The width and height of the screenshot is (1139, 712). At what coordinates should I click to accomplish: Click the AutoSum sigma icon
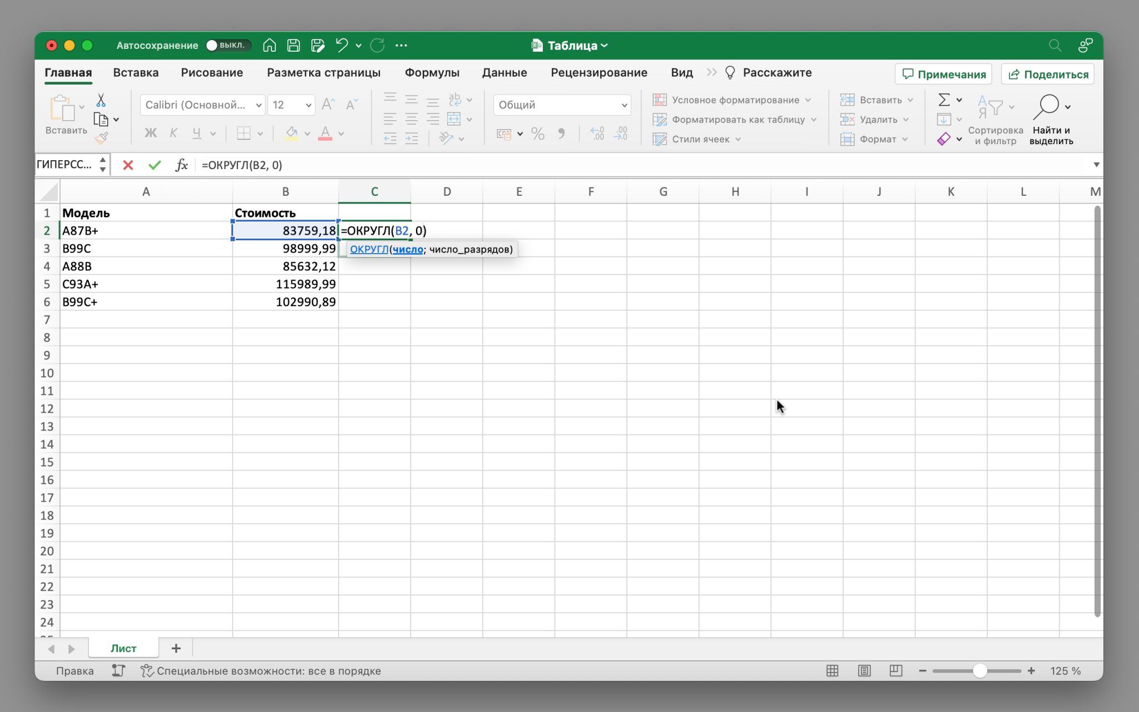coord(944,100)
